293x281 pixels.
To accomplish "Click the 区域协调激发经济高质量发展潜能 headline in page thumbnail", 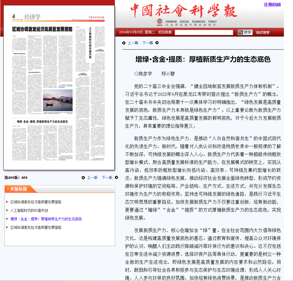I will click(x=42, y=29).
